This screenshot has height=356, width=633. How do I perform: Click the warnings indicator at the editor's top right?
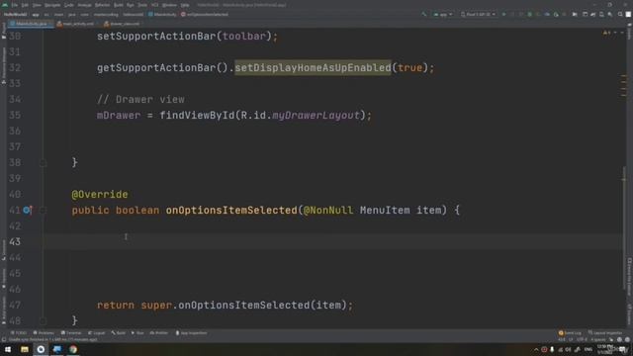[x=606, y=33]
